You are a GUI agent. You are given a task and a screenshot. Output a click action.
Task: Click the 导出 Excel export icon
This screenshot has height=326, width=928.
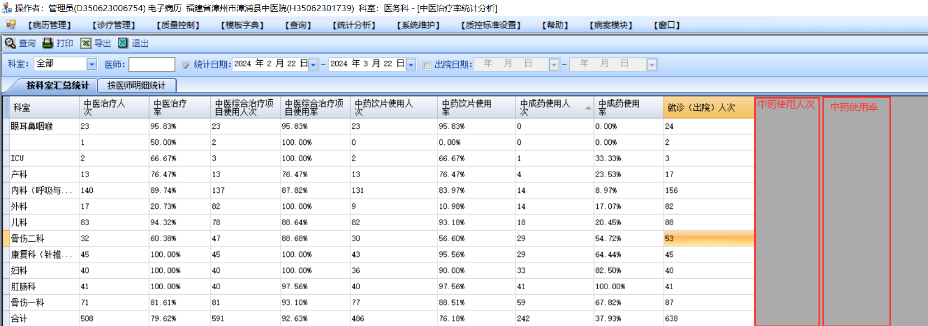[x=85, y=43]
